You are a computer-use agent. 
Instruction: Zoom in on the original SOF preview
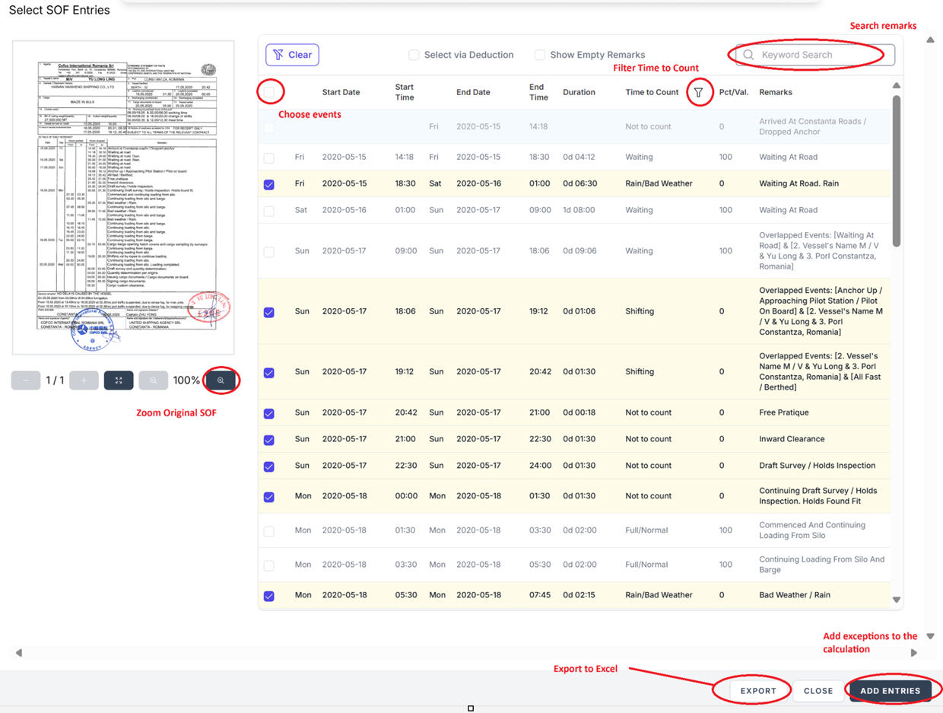pyautogui.click(x=221, y=380)
